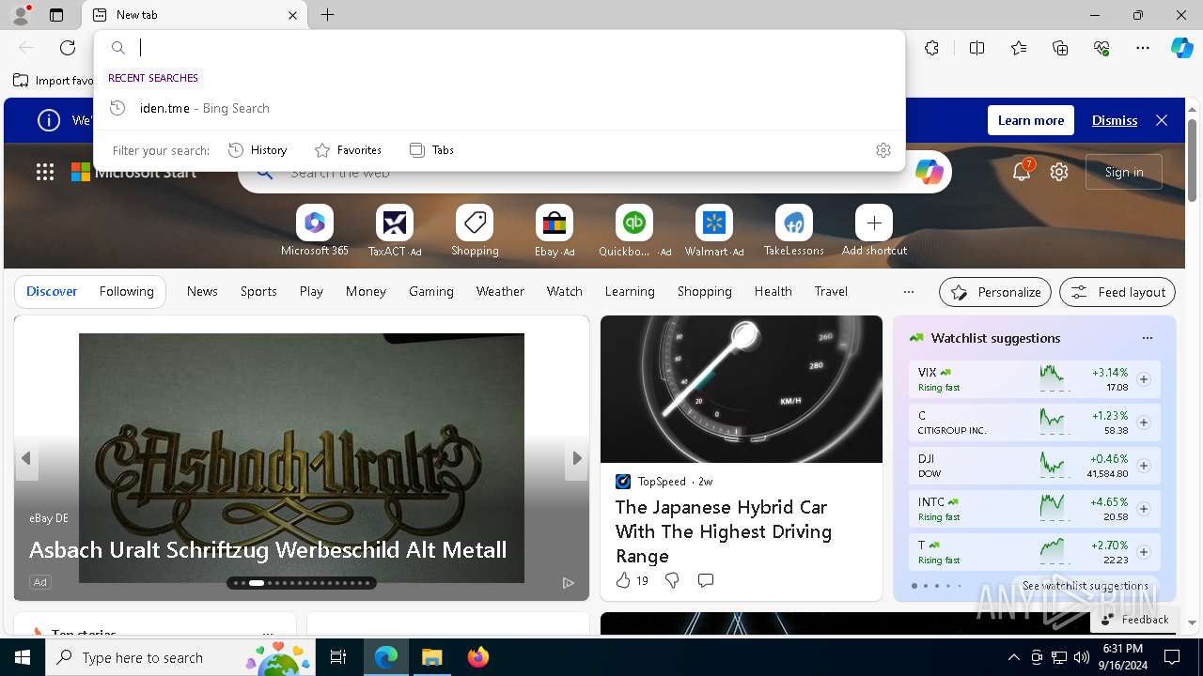Image resolution: width=1203 pixels, height=676 pixels.
Task: Toggle the Split screen icon
Action: tap(976, 48)
